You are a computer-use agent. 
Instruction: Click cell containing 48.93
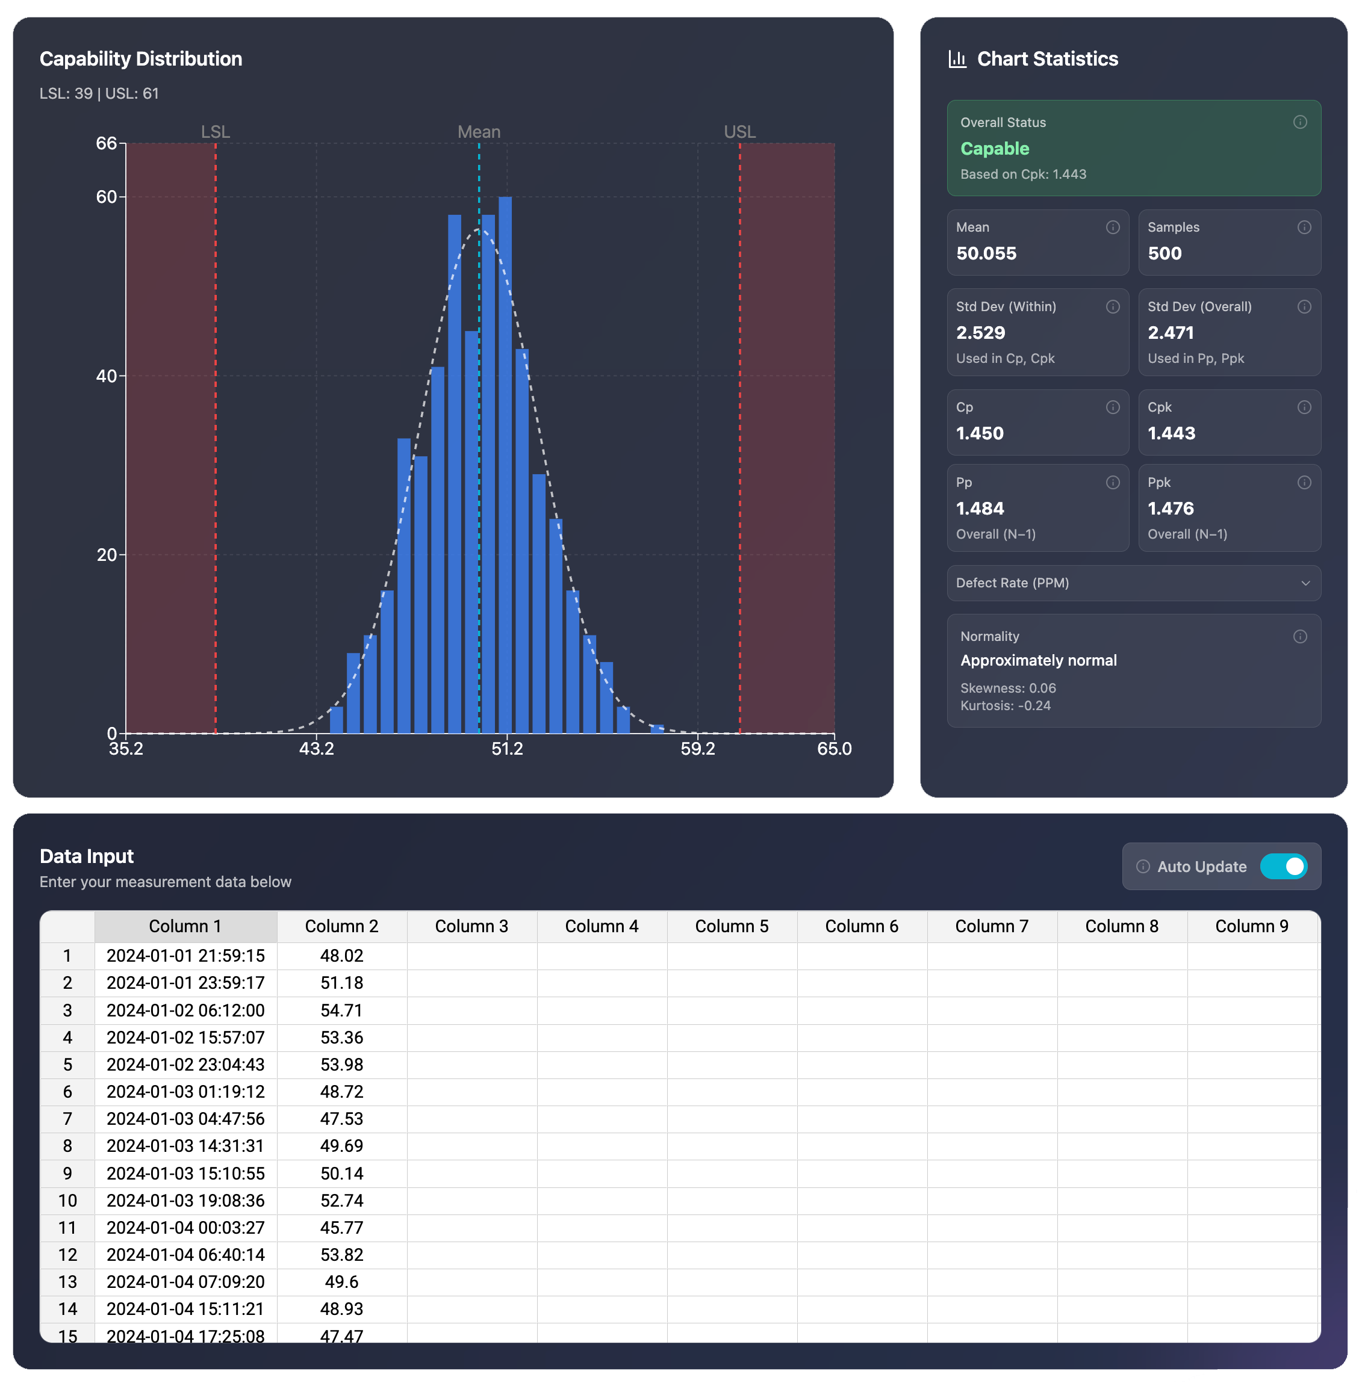342,1309
